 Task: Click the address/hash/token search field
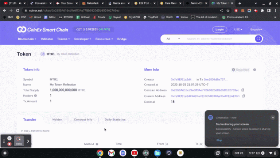tap(219, 38)
